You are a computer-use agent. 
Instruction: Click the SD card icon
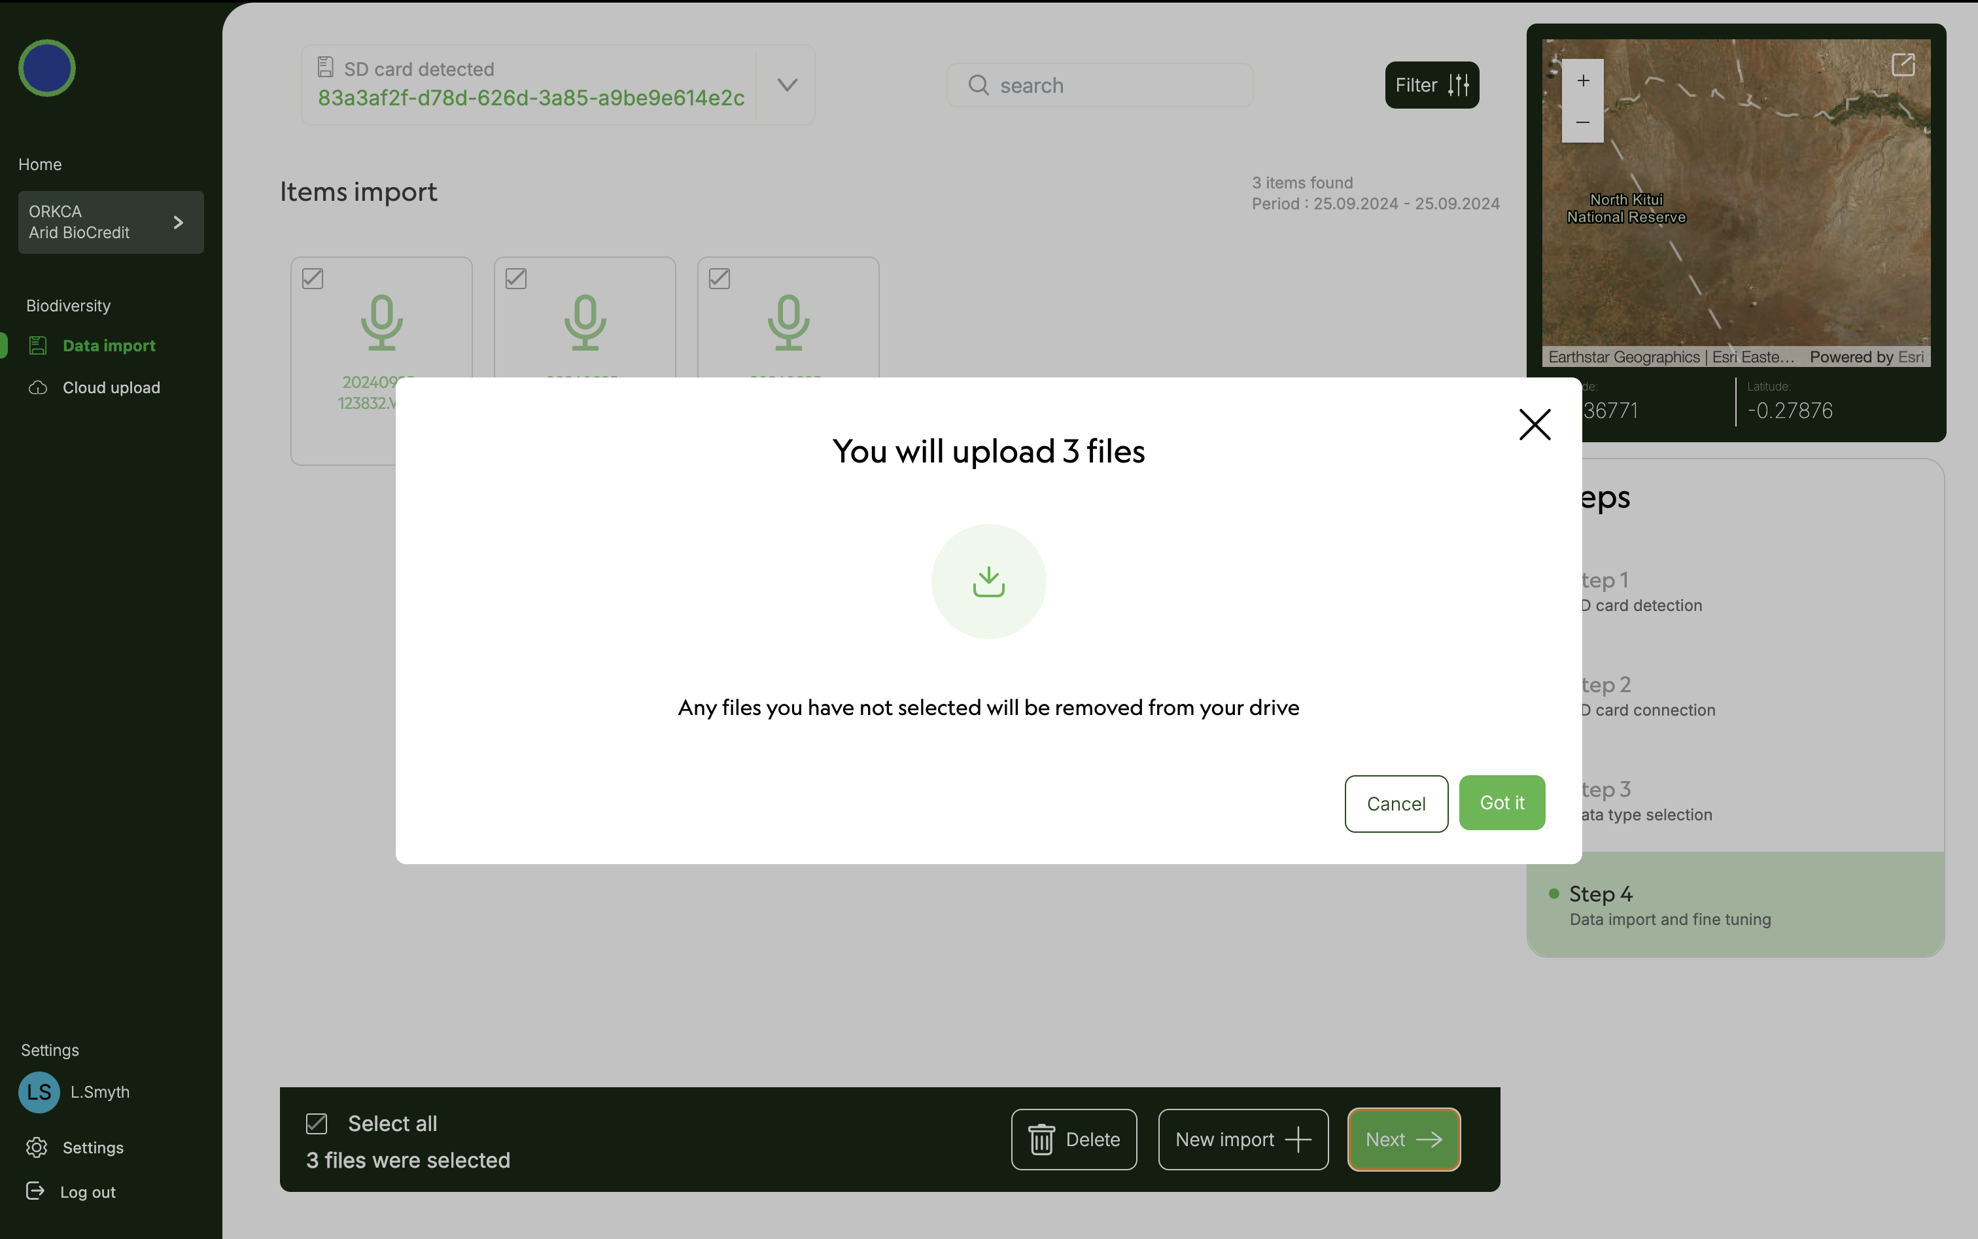click(x=325, y=67)
